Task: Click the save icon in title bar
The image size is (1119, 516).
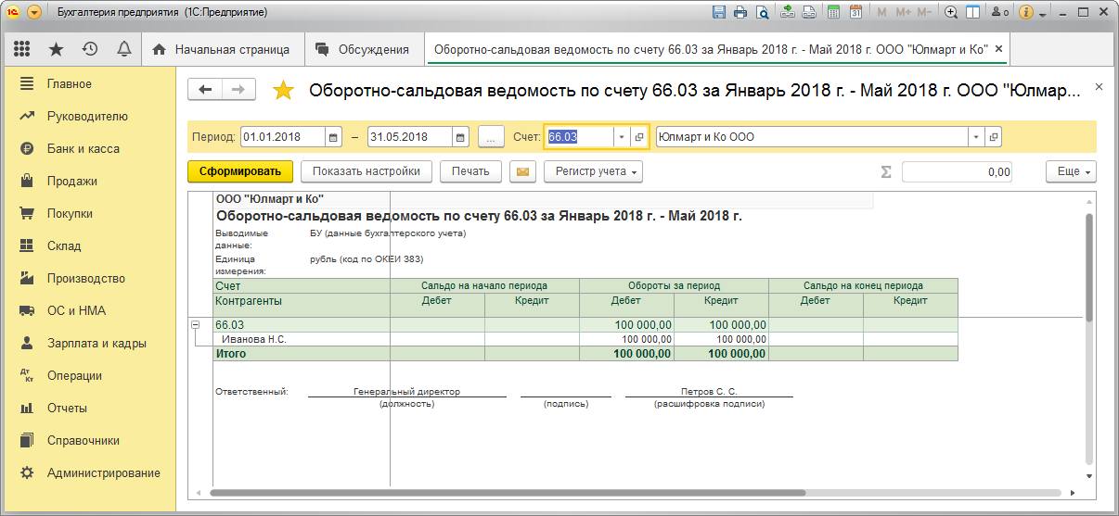Action: click(x=718, y=13)
